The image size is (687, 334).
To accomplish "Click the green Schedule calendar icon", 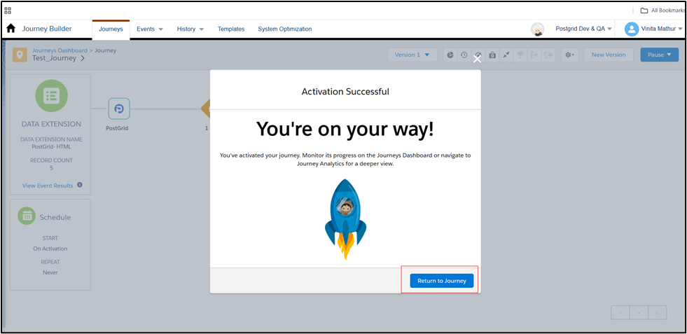I will 27,216.
